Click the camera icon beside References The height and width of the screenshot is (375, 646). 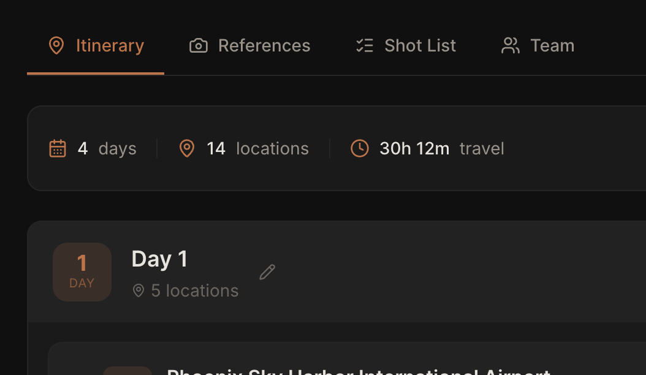click(199, 45)
